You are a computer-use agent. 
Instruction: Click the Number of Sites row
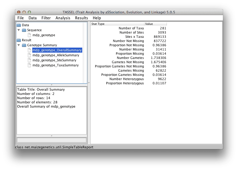pyautogui.click(x=129, y=32)
